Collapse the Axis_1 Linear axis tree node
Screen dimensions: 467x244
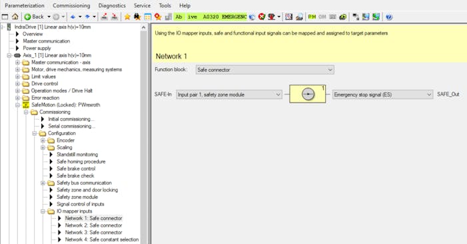(x=9, y=55)
